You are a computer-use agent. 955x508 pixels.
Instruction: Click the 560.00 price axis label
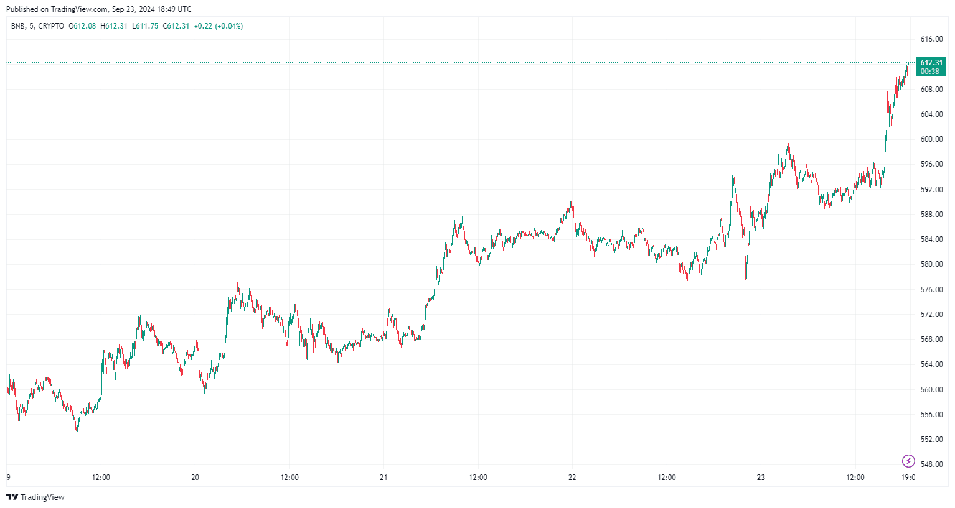[931, 390]
